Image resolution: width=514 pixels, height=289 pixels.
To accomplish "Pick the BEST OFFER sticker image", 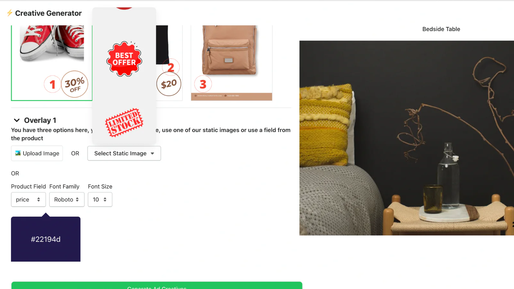I will pos(124,59).
